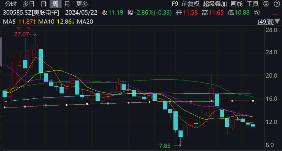This screenshot has height=151, width=282.
Task: Switch to the 分时 tab
Action: click(11, 4)
